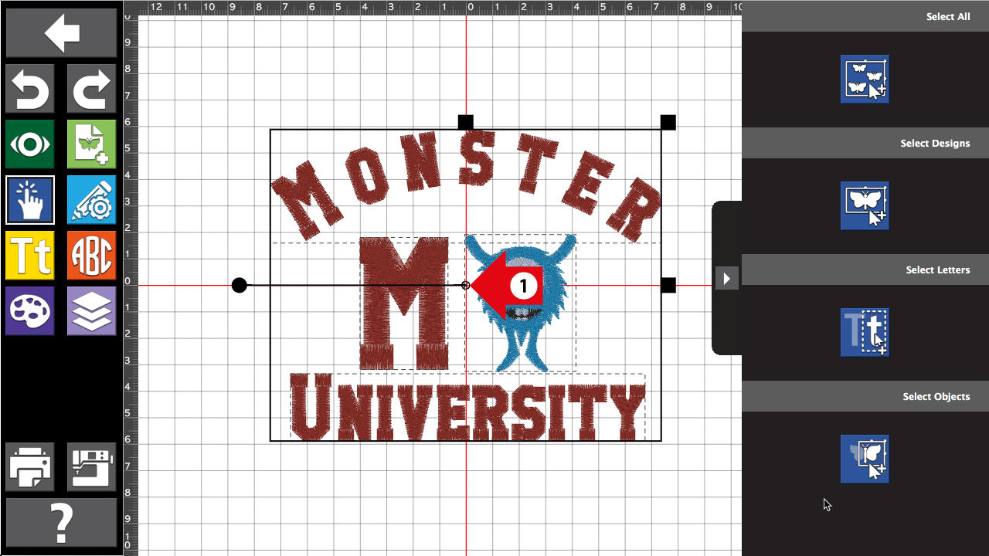
Task: Open the color palette tool
Action: pos(30,311)
